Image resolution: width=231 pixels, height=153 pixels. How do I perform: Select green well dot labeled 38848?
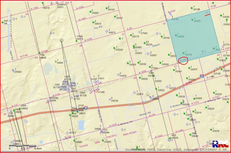coord(39,53)
